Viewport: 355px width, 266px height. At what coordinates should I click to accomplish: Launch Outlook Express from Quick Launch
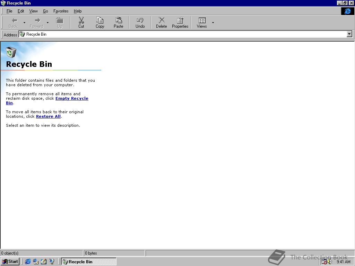tap(36, 261)
